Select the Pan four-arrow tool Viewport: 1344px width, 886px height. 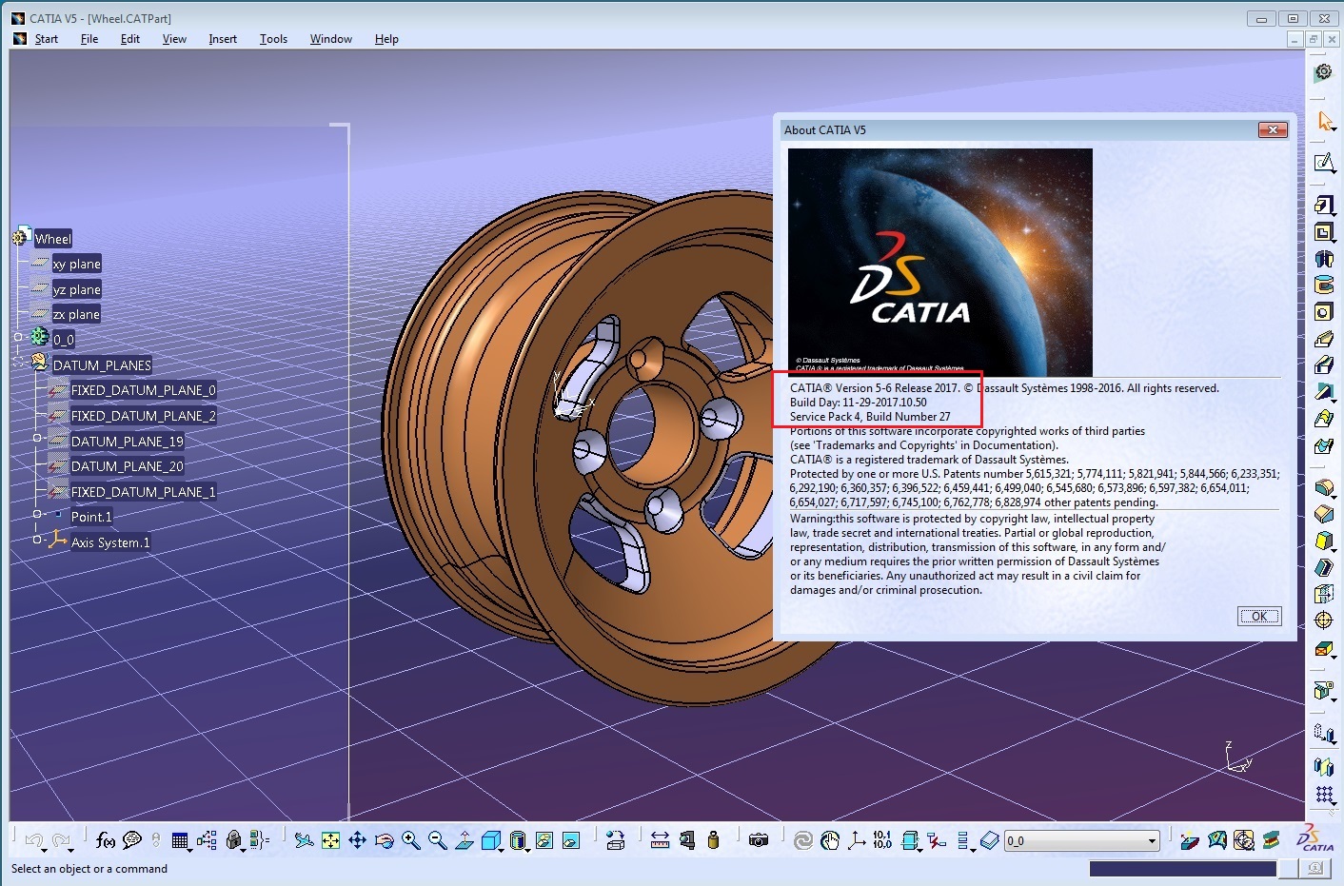(357, 840)
